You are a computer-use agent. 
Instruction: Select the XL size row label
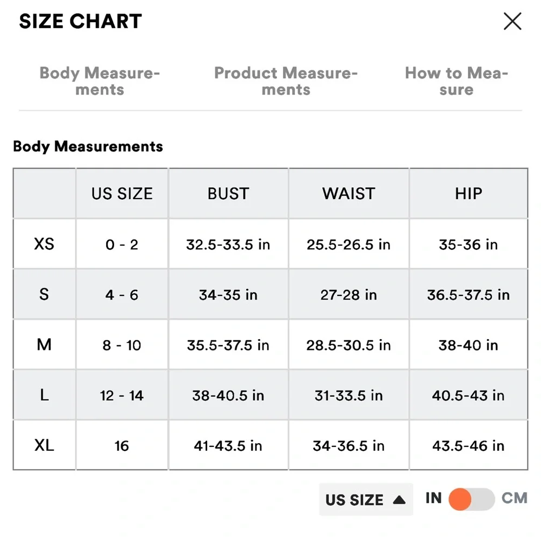point(44,445)
